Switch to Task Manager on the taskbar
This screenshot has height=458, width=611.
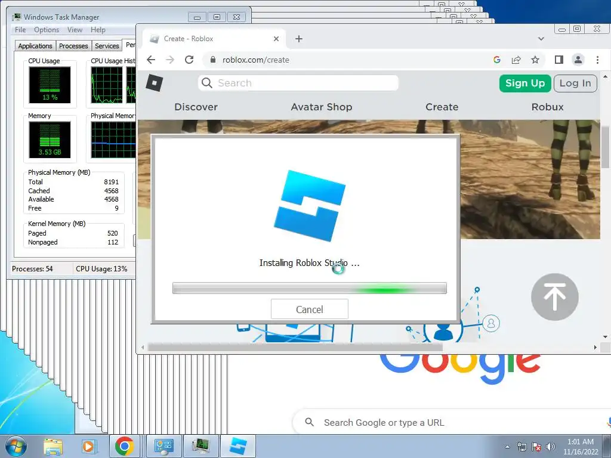201,446
